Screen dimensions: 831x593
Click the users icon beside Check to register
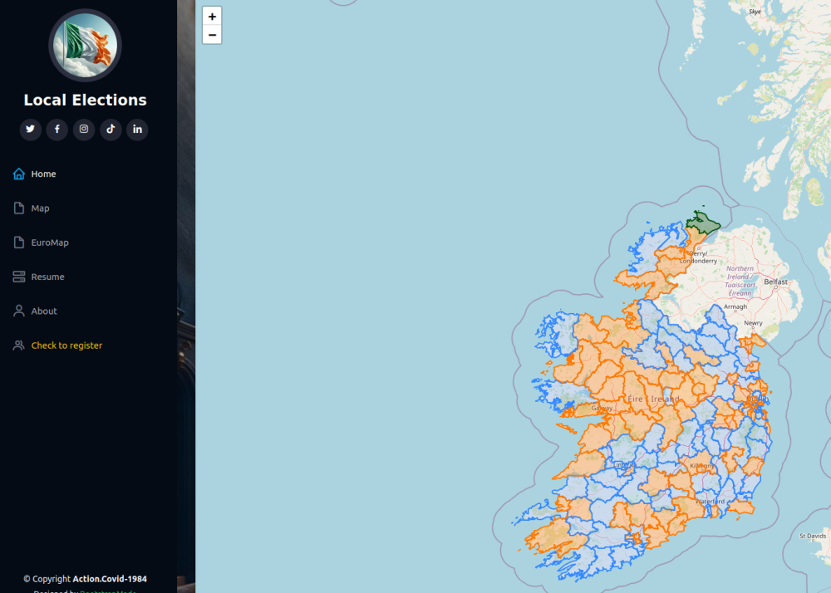coord(19,346)
